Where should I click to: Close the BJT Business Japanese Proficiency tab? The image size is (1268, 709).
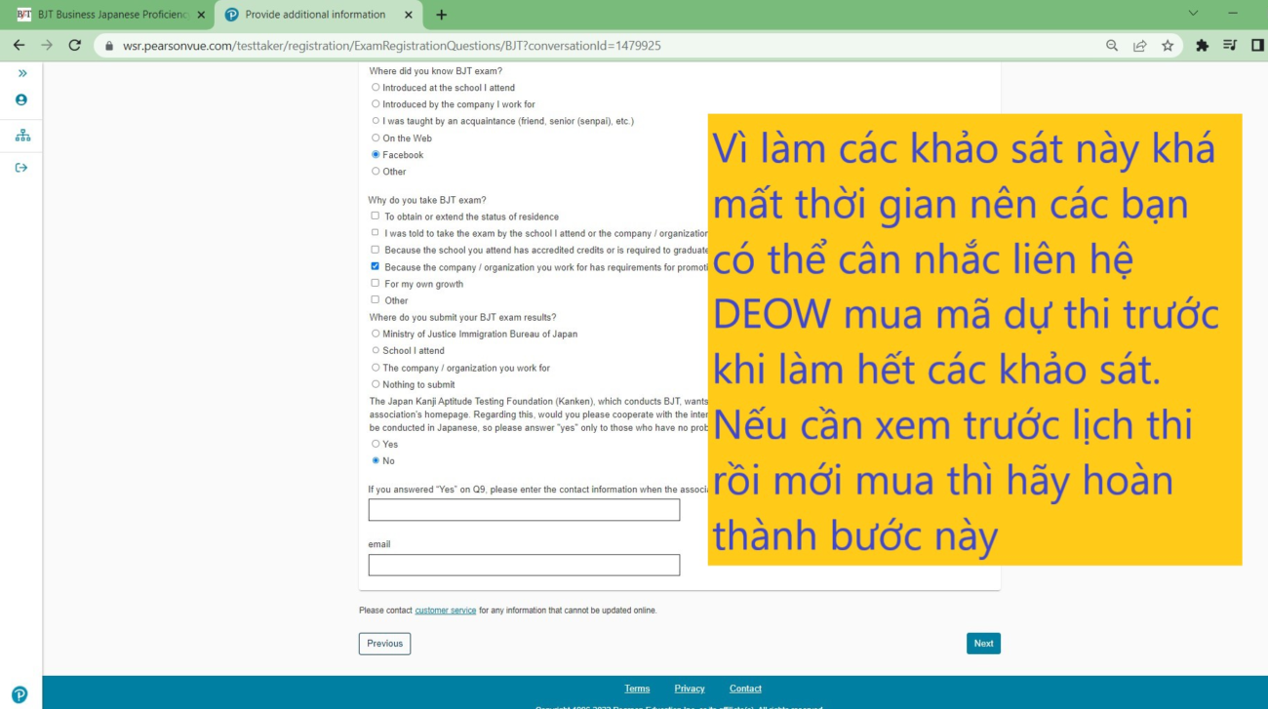201,15
